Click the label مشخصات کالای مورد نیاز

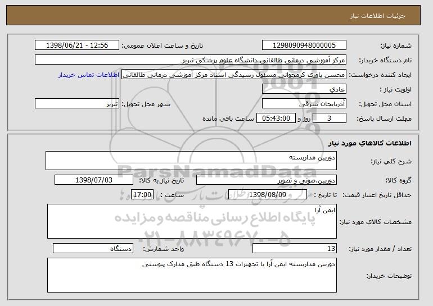(x=376, y=222)
